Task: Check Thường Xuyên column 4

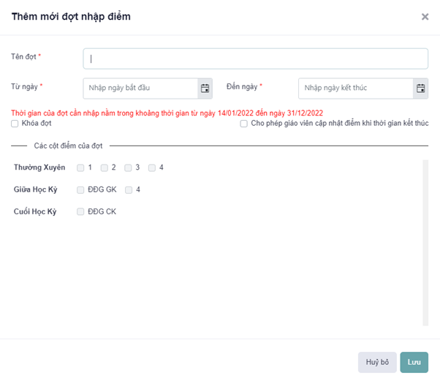Action: tap(151, 168)
